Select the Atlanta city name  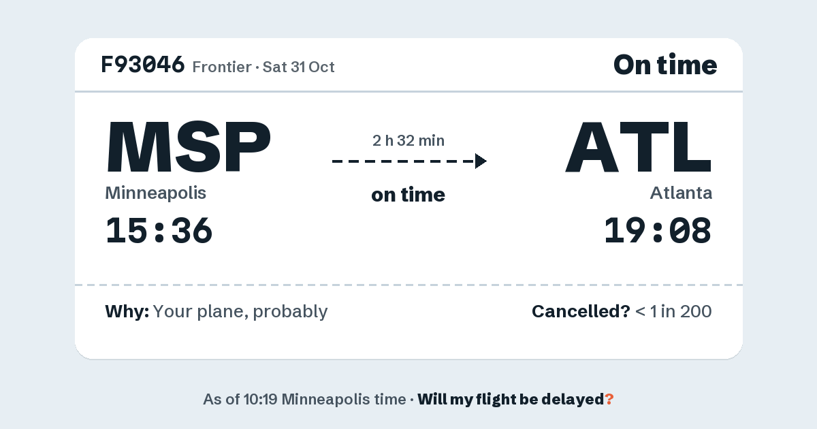point(681,193)
